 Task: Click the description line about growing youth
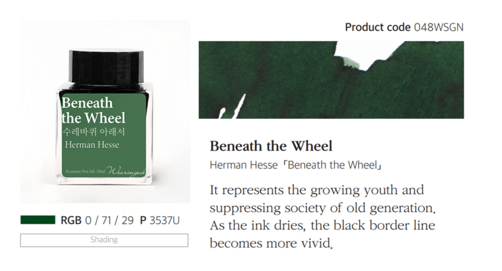(x=317, y=190)
